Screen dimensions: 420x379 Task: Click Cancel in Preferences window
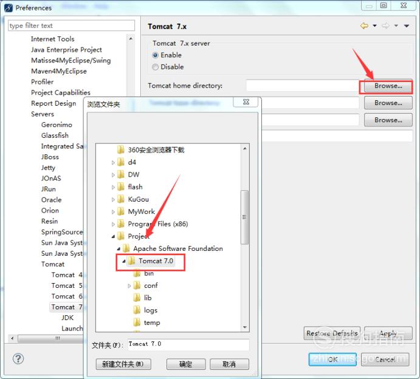(x=385, y=359)
